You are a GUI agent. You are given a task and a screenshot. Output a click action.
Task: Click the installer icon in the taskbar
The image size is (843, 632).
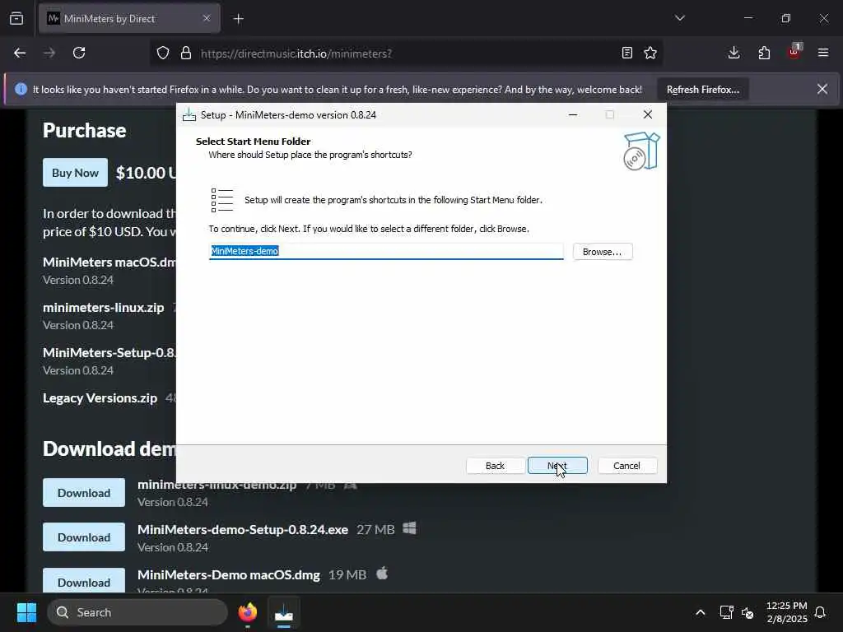[283, 612]
